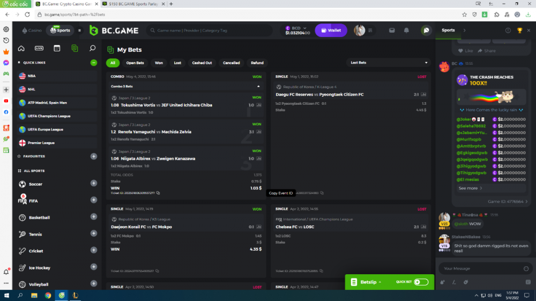Filter bets by Won tab
This screenshot has height=301, width=536.
(159, 63)
